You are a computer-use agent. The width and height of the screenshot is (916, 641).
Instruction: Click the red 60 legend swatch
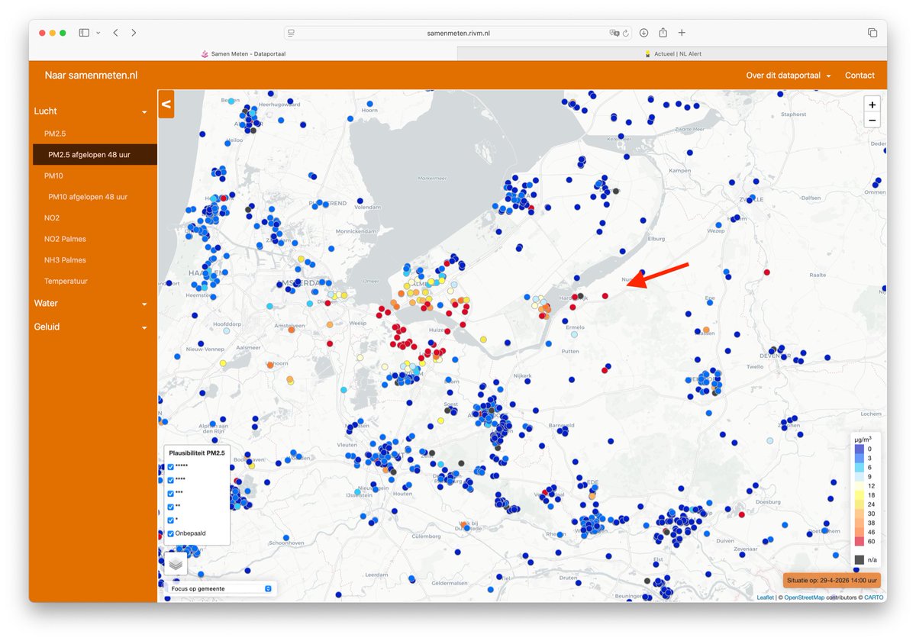point(859,541)
